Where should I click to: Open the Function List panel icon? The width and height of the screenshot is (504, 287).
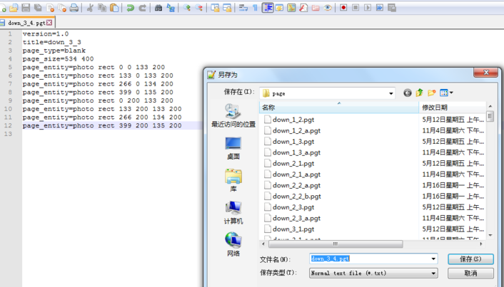(303, 8)
